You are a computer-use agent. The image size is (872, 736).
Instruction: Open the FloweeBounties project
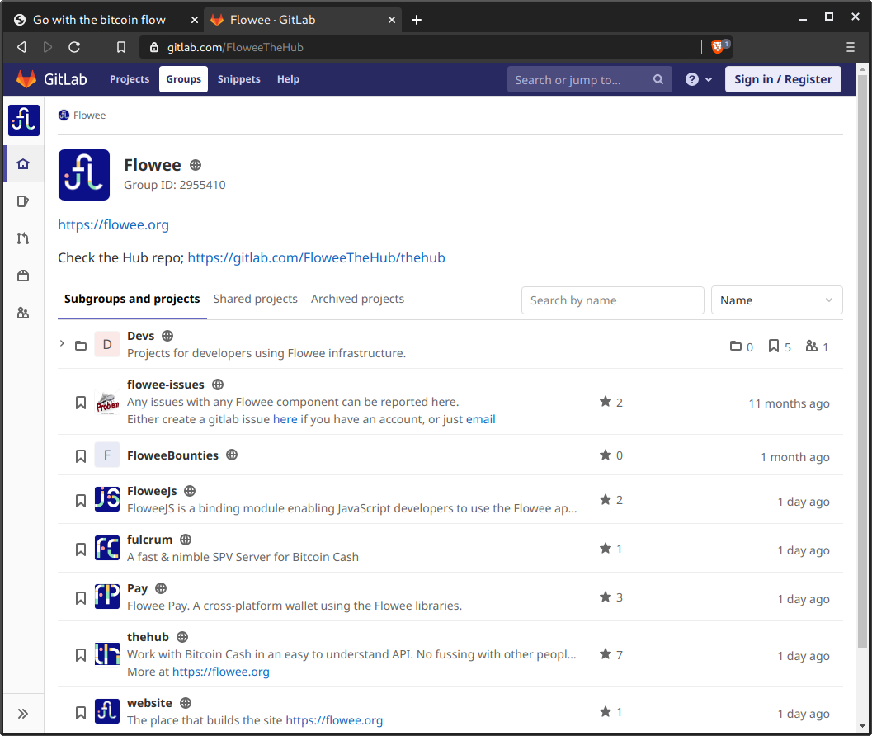coord(173,455)
